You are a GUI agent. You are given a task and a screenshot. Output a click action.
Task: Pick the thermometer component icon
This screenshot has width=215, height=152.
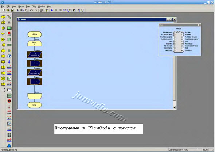point(9,107)
